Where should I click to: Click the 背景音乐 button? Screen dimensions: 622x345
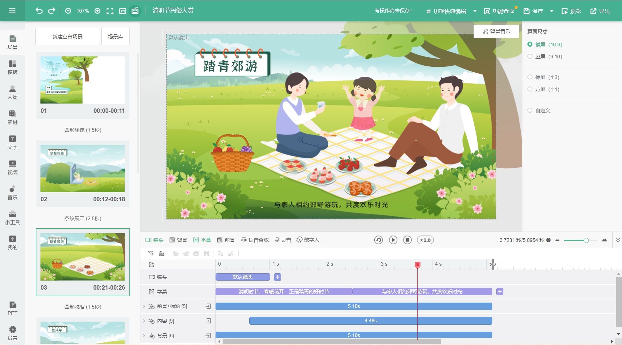coord(496,31)
